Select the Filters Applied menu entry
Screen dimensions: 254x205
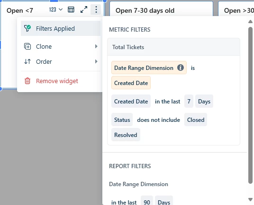point(61,28)
